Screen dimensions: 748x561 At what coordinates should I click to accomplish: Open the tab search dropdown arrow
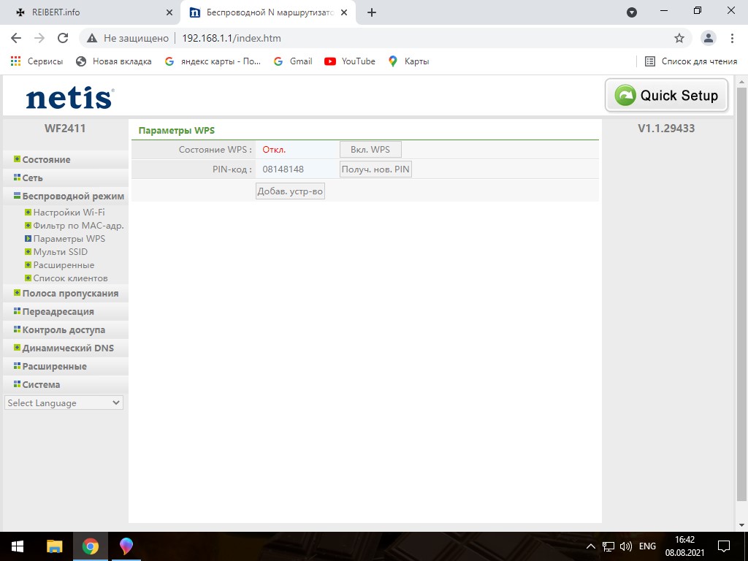pyautogui.click(x=632, y=13)
